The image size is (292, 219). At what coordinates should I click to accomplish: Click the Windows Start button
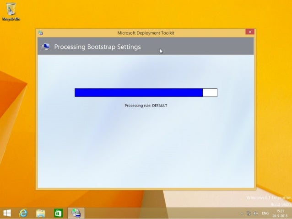click(x=7, y=213)
